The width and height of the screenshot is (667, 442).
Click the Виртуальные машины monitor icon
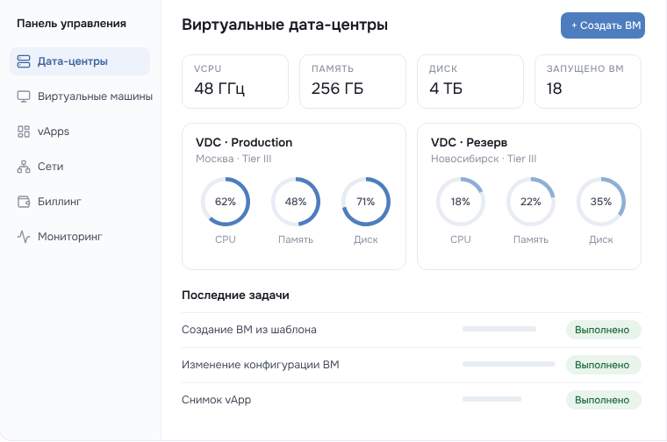(x=24, y=96)
